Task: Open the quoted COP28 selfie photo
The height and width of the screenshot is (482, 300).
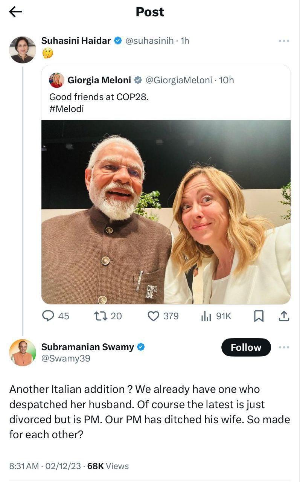Action: 166,212
